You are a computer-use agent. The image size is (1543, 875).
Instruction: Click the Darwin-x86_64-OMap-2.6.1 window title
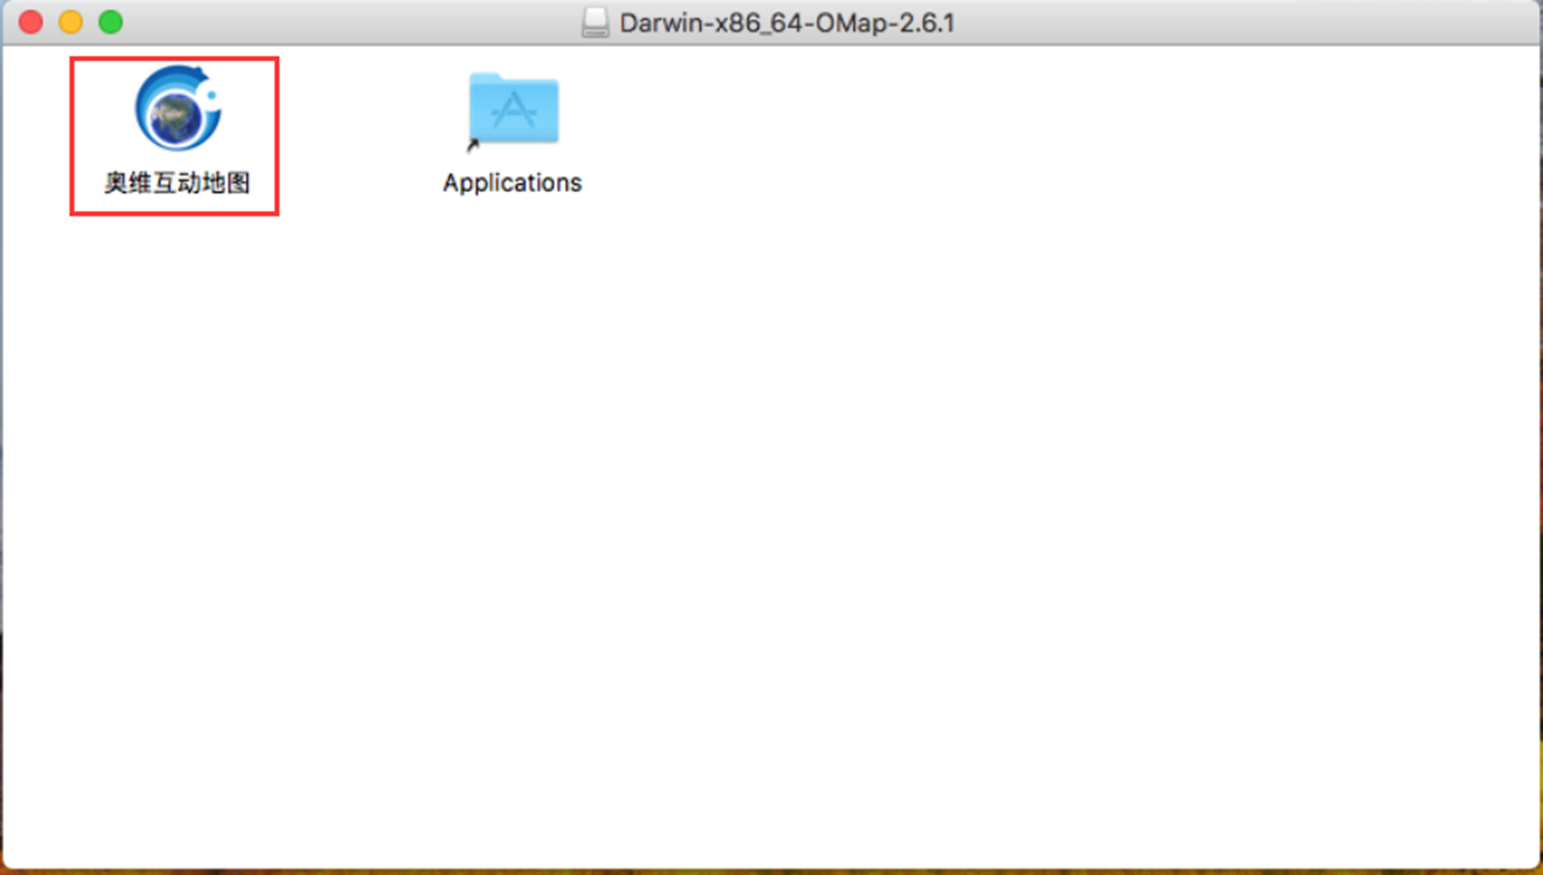pos(786,22)
